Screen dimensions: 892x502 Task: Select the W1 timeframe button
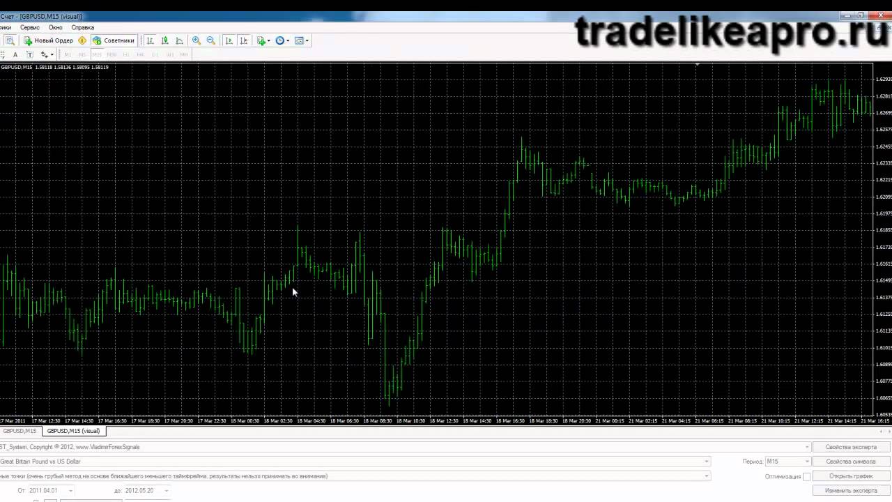170,54
